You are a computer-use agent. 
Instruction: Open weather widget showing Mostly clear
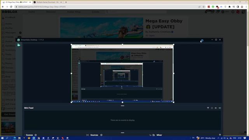206,138
